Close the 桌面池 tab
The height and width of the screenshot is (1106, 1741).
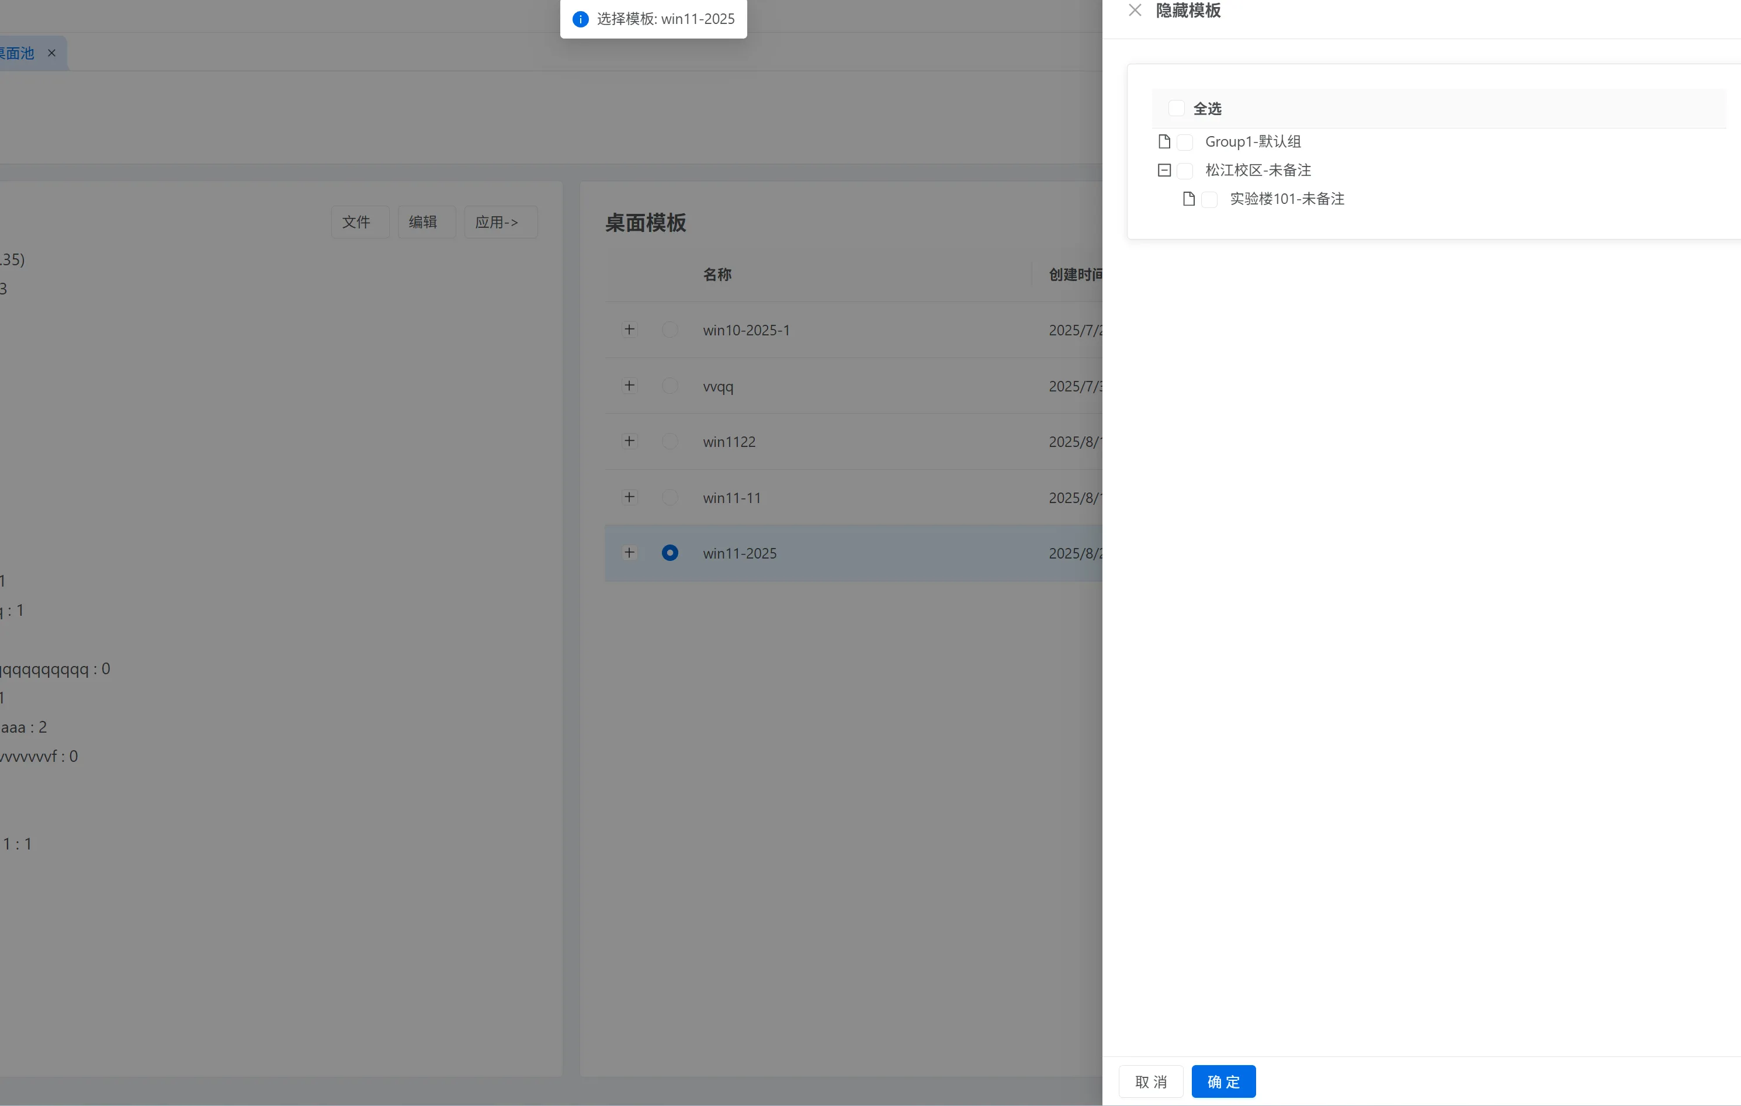tap(51, 53)
